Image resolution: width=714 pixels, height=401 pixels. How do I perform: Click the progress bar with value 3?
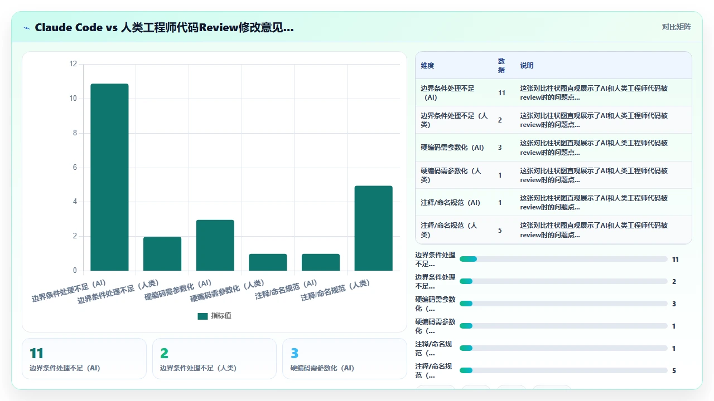click(x=563, y=304)
